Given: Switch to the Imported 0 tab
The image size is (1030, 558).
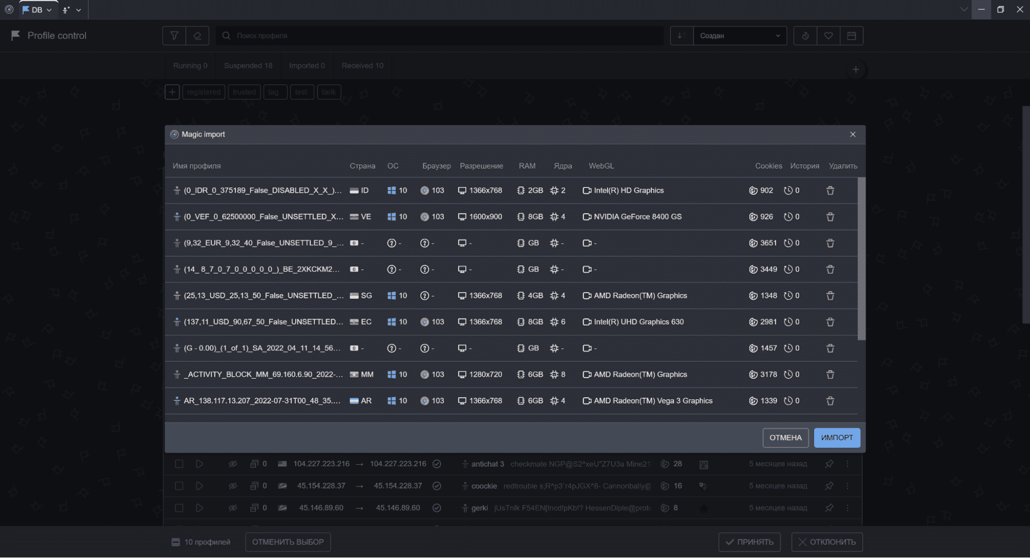Looking at the screenshot, I should point(307,65).
